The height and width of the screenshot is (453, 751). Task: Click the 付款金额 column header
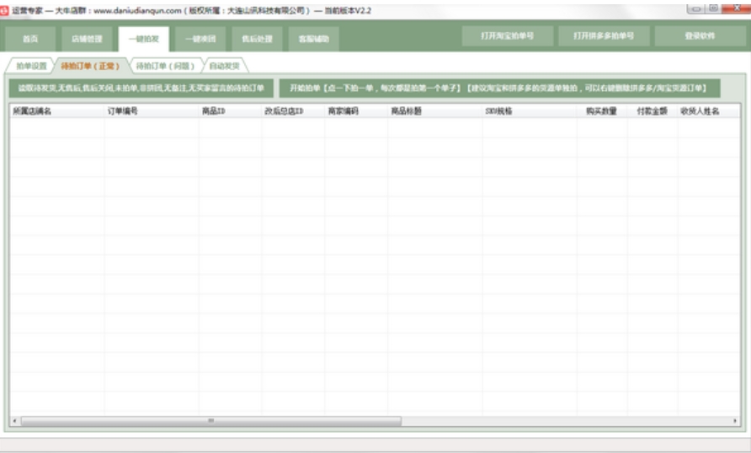651,110
